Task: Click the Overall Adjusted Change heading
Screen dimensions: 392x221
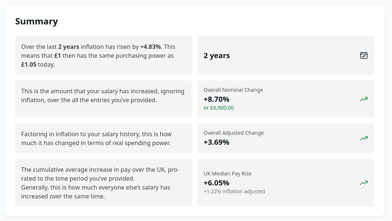Action: point(234,133)
